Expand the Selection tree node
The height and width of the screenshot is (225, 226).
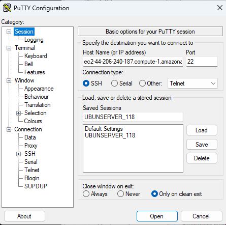(18, 113)
